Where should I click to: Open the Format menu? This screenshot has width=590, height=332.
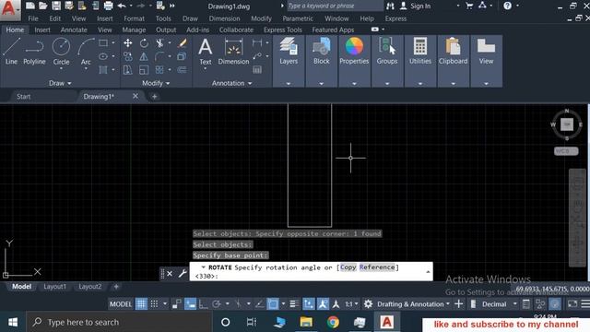[x=134, y=18]
